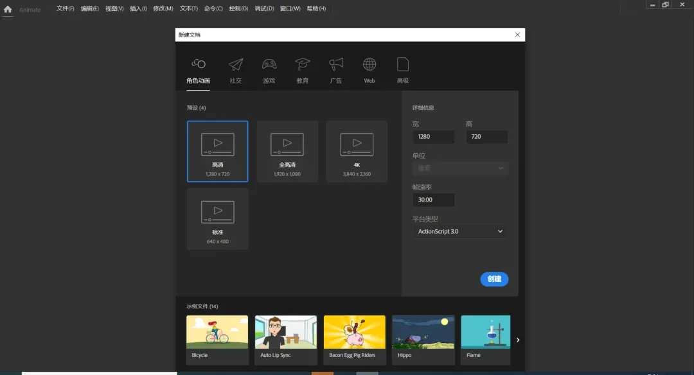694x375 pixels.
Task: Click the Animate app title text
Action: tap(30, 10)
